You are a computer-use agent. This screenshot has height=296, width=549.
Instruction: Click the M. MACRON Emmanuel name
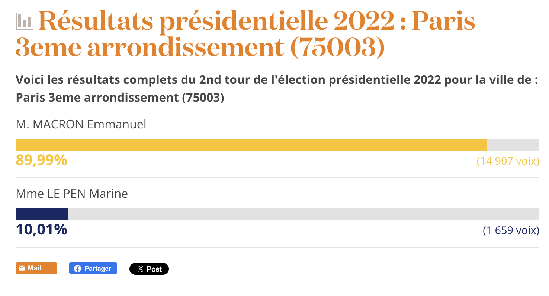[x=81, y=124]
